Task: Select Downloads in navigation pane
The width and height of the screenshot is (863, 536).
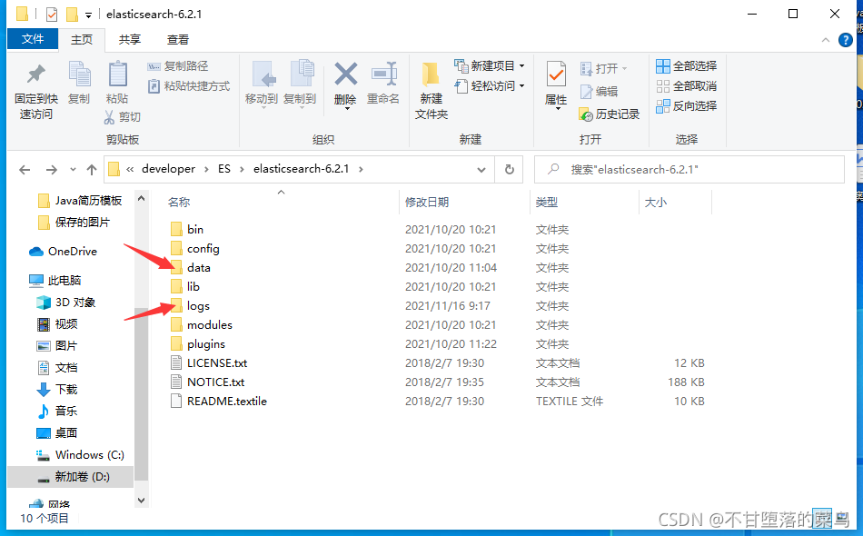Action: point(57,389)
